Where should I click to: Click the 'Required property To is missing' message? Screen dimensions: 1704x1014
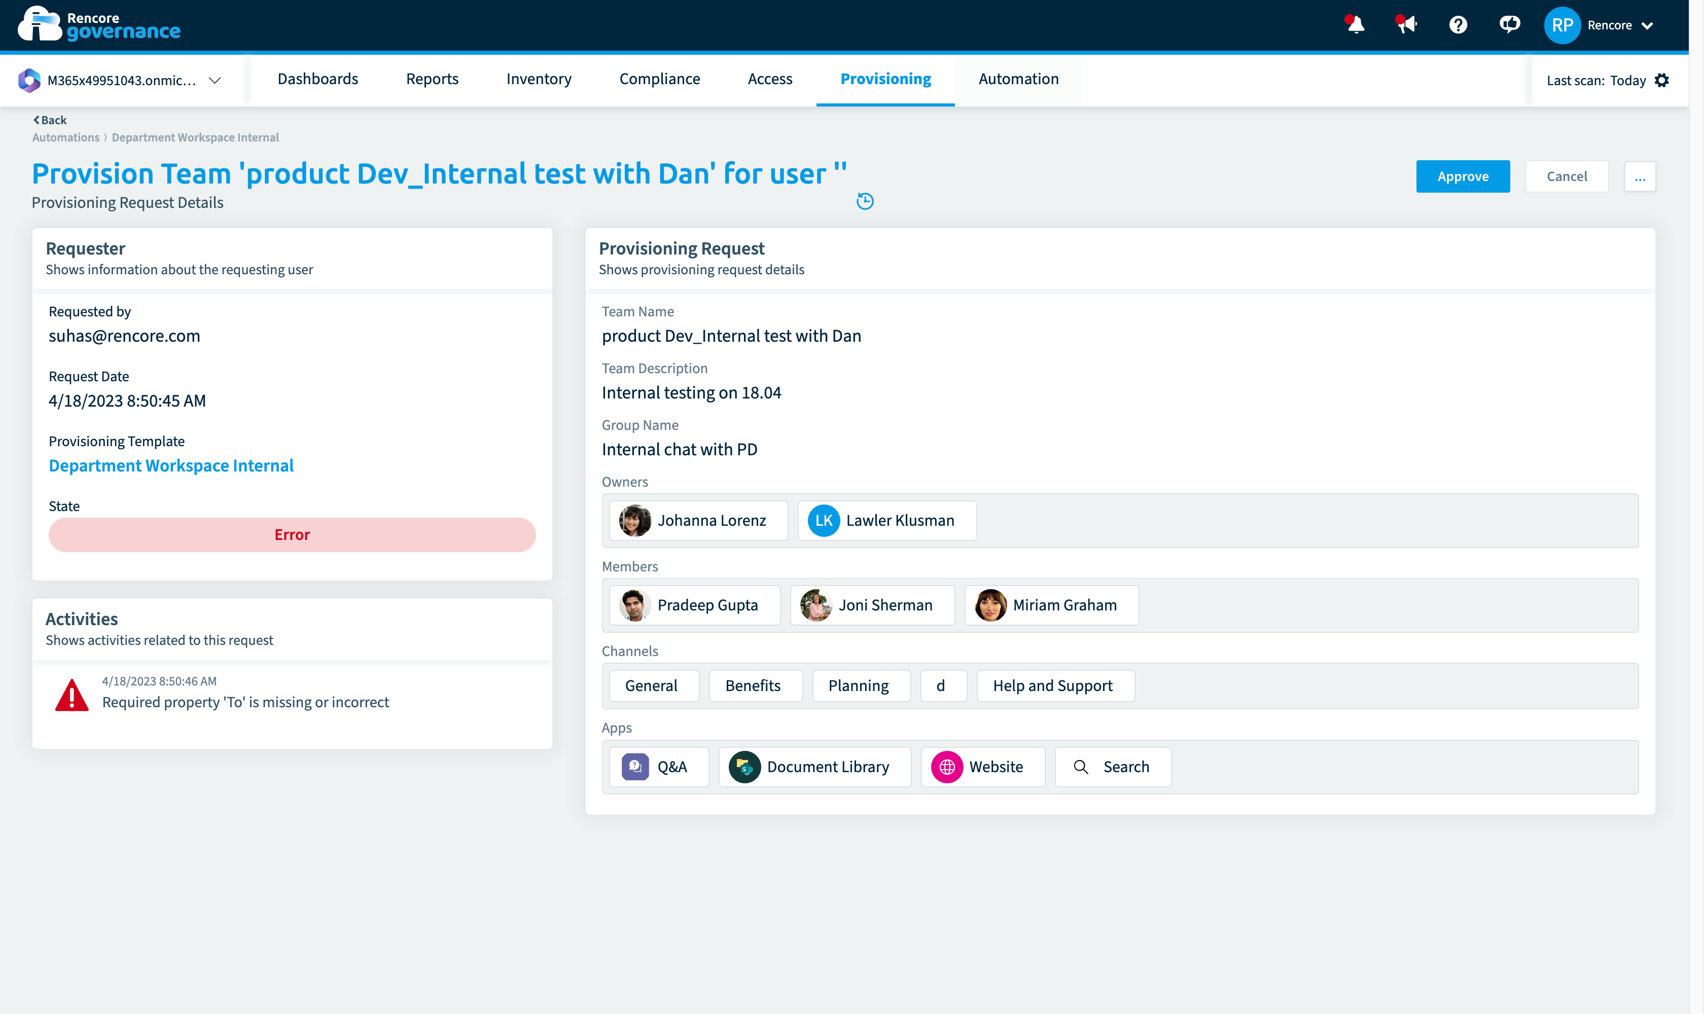click(245, 702)
